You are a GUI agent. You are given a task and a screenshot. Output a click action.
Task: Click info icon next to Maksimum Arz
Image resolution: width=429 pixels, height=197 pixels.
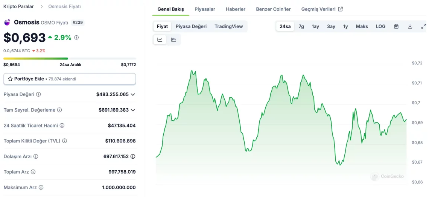[x=41, y=187]
